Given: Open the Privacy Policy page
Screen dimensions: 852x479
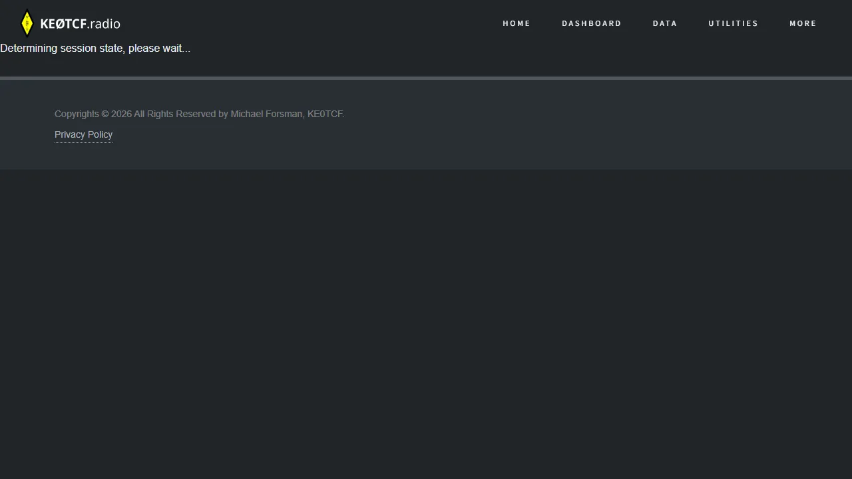Looking at the screenshot, I should point(83,134).
